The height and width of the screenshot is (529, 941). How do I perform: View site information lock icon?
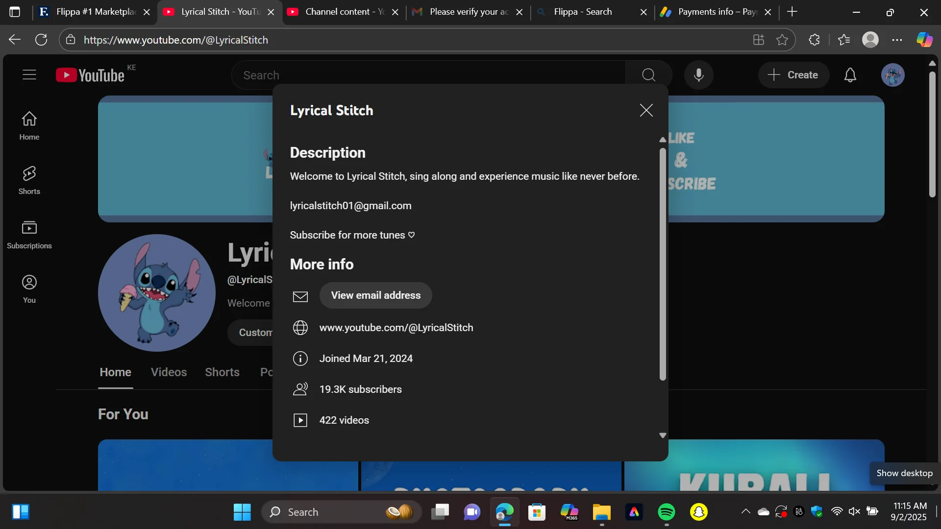[71, 40]
